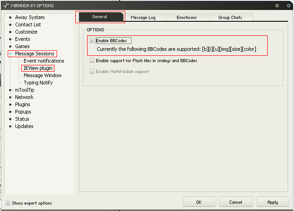
Task: Click the OK button
Action: tap(199, 202)
